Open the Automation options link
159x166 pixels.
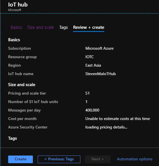tap(135, 159)
